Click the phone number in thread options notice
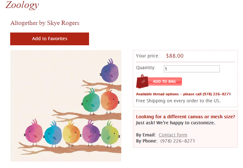 [216, 94]
